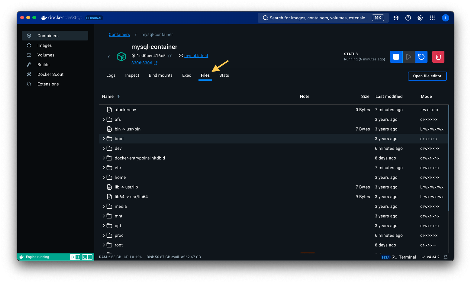Expand the proc folder
Viewport: 471px width, 283px height.
coord(104,235)
